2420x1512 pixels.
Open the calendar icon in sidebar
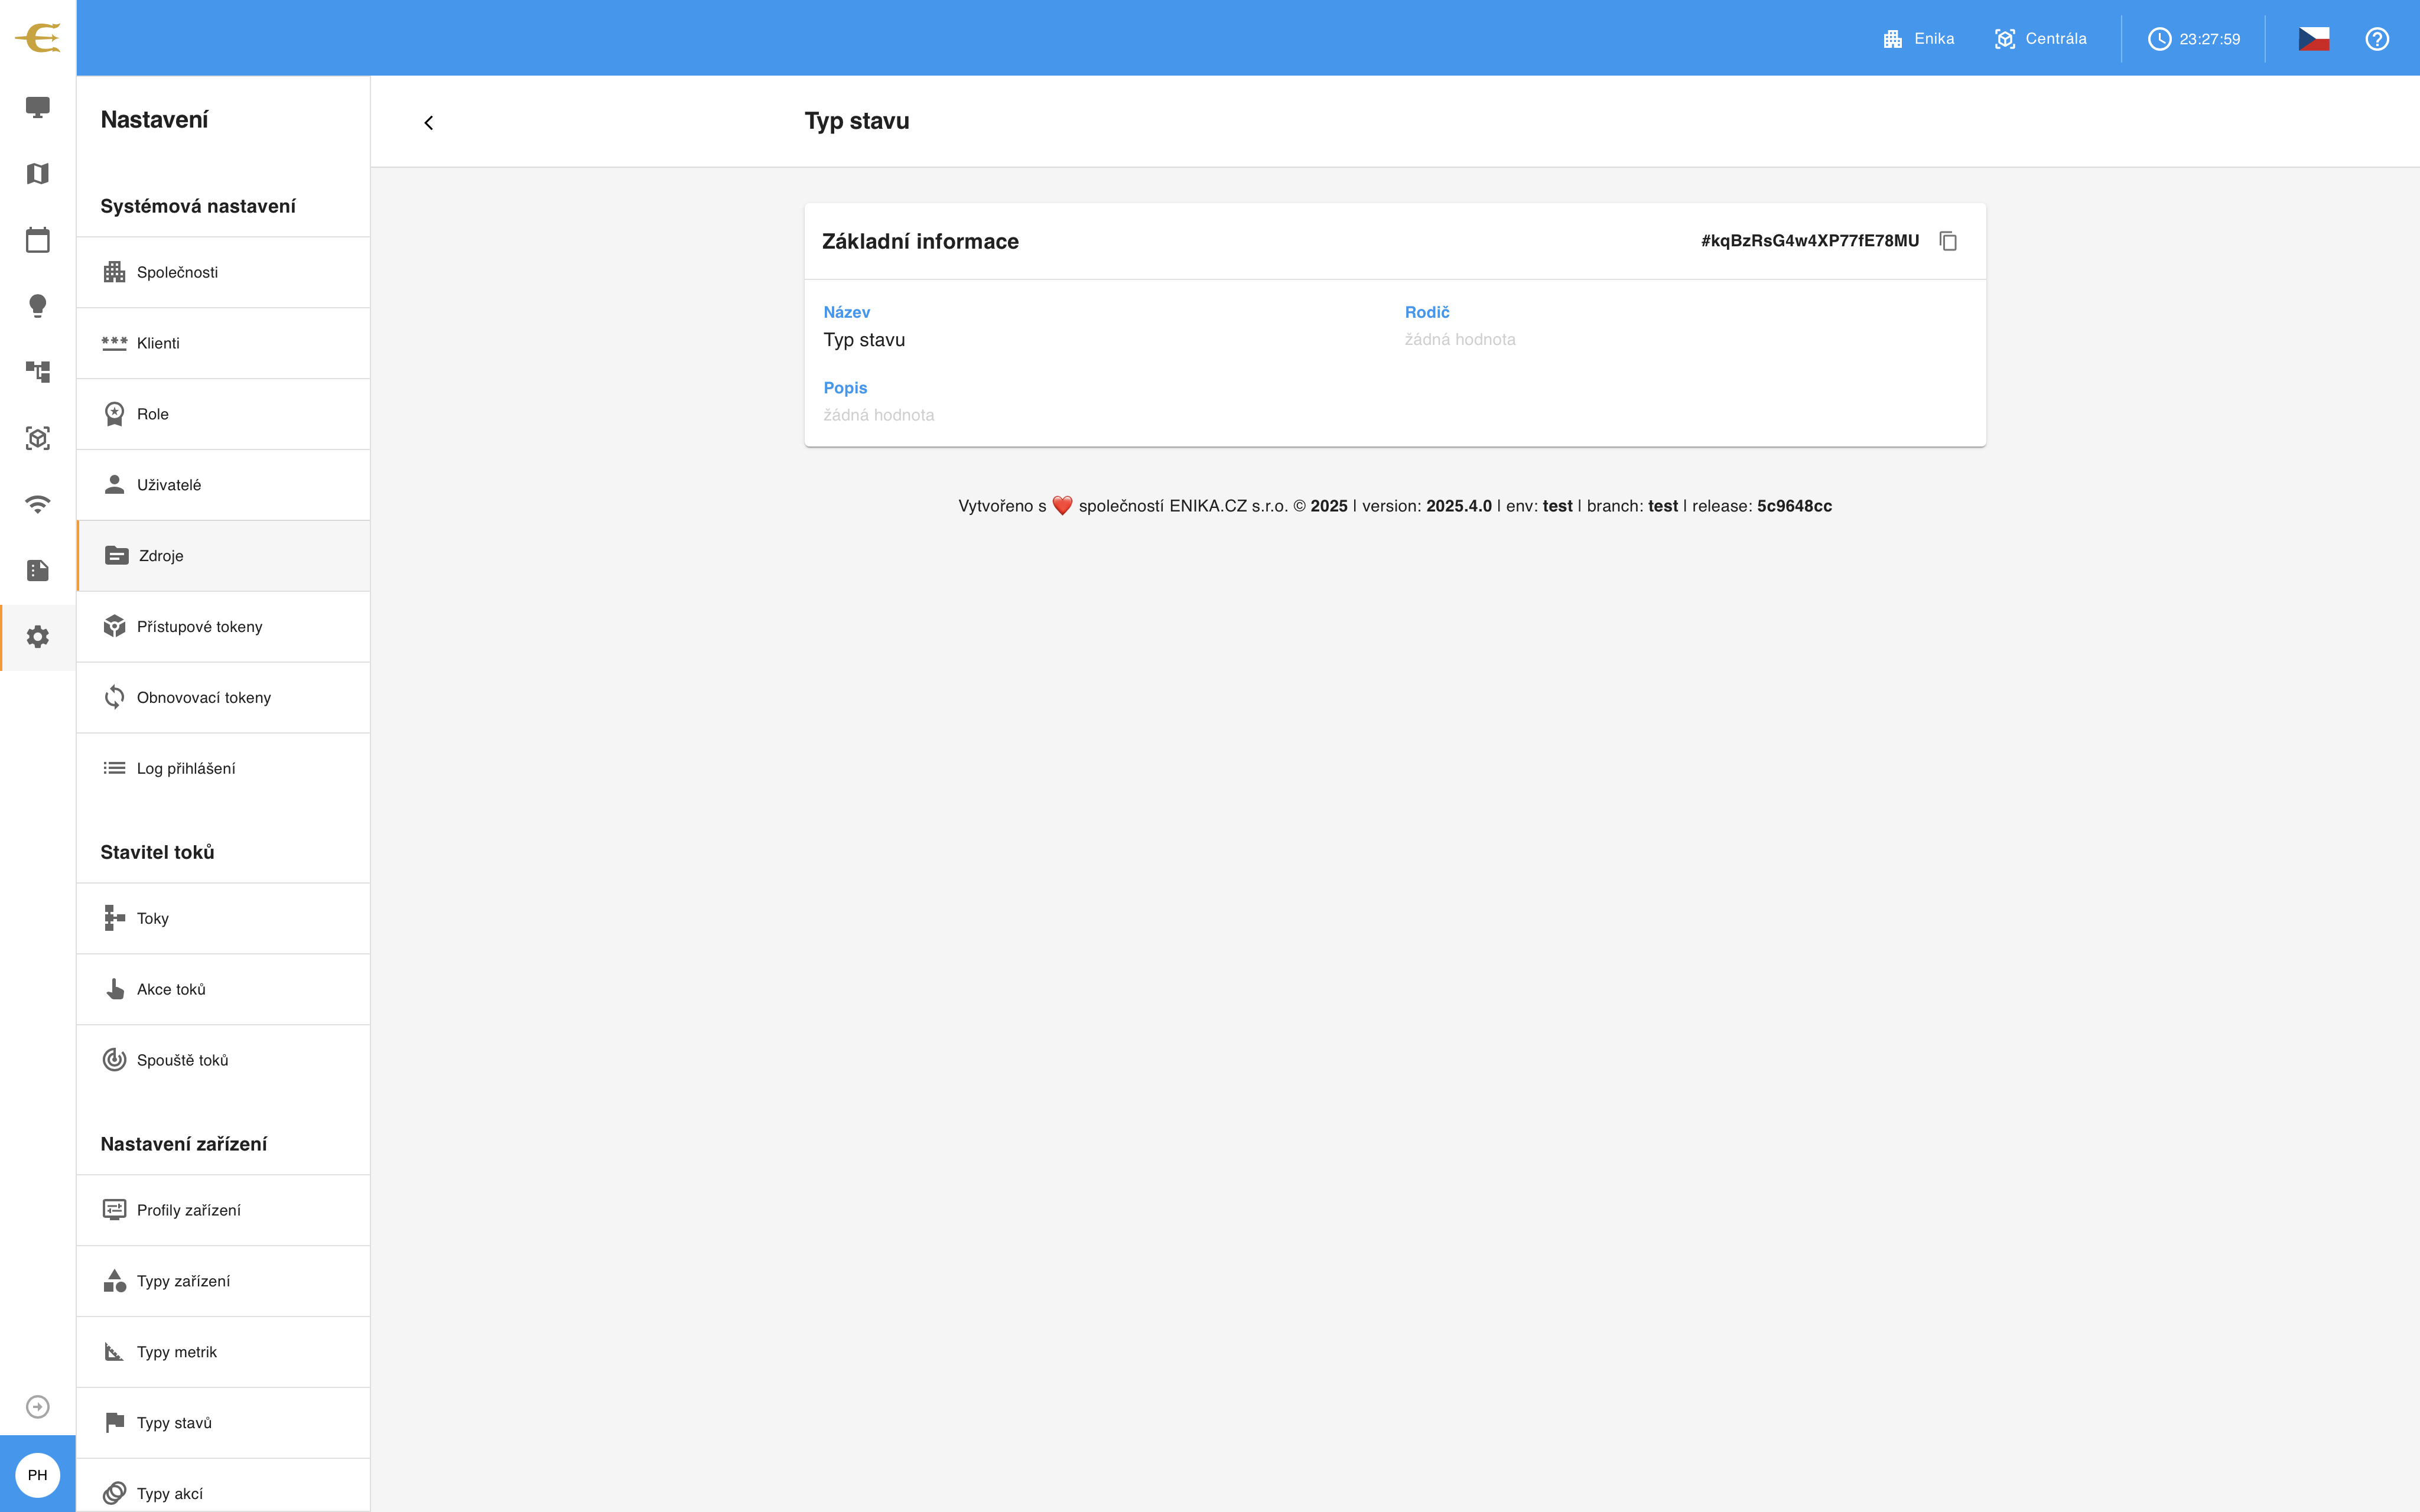pyautogui.click(x=38, y=240)
